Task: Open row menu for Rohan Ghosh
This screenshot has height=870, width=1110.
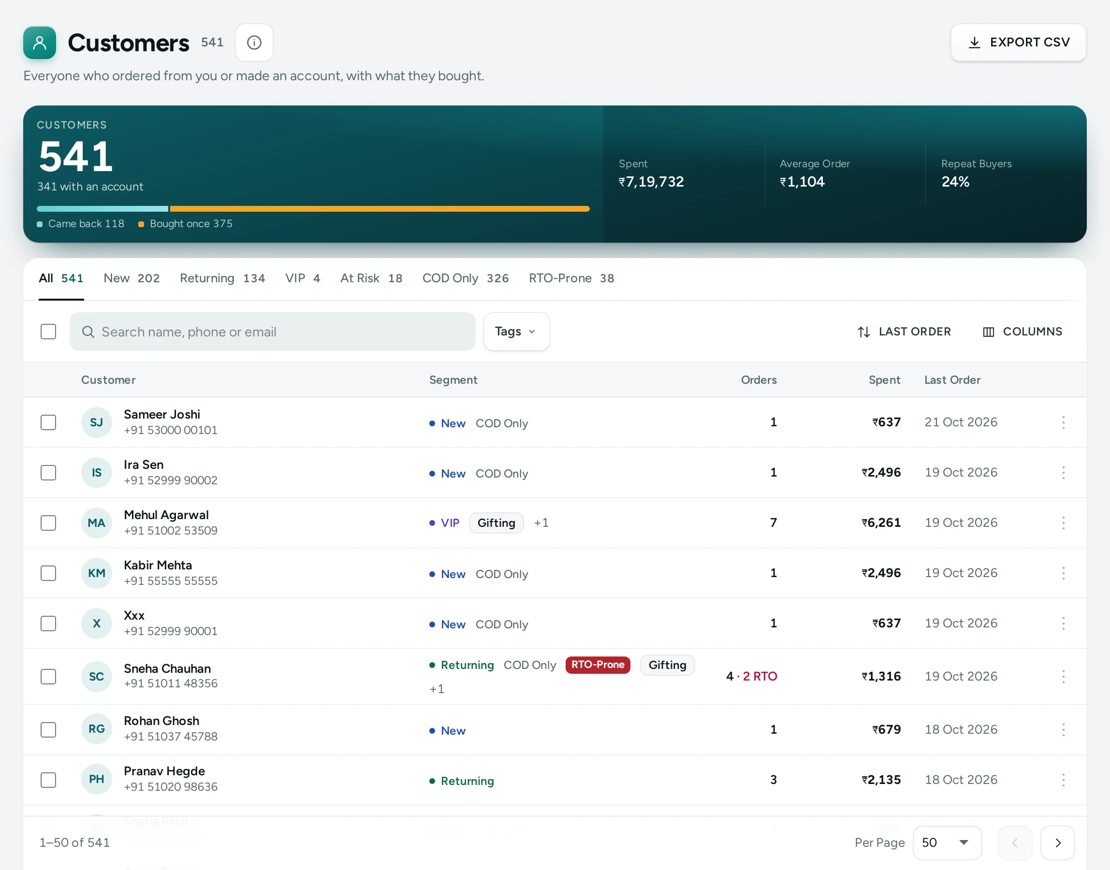Action: (x=1063, y=729)
